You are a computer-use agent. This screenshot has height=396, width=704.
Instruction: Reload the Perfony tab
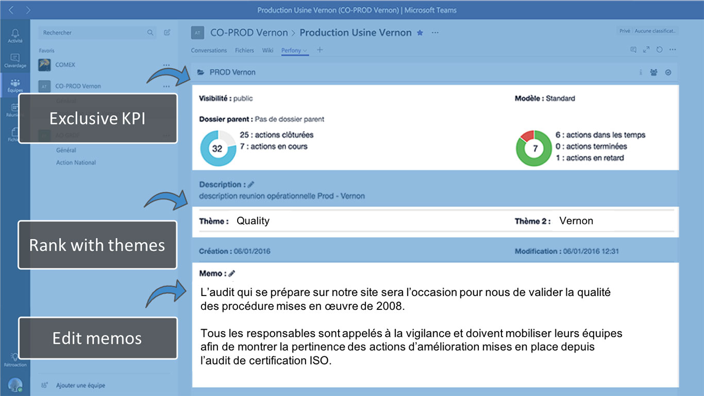tap(659, 50)
